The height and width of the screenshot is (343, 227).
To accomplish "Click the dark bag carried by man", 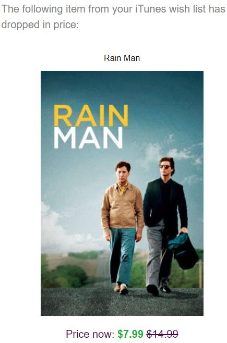I will pyautogui.click(x=184, y=251).
